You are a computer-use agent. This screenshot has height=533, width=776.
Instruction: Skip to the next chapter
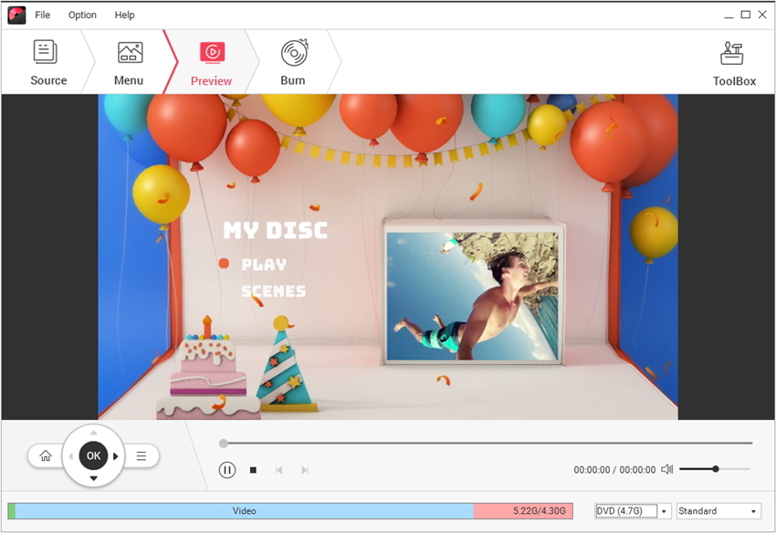[305, 470]
